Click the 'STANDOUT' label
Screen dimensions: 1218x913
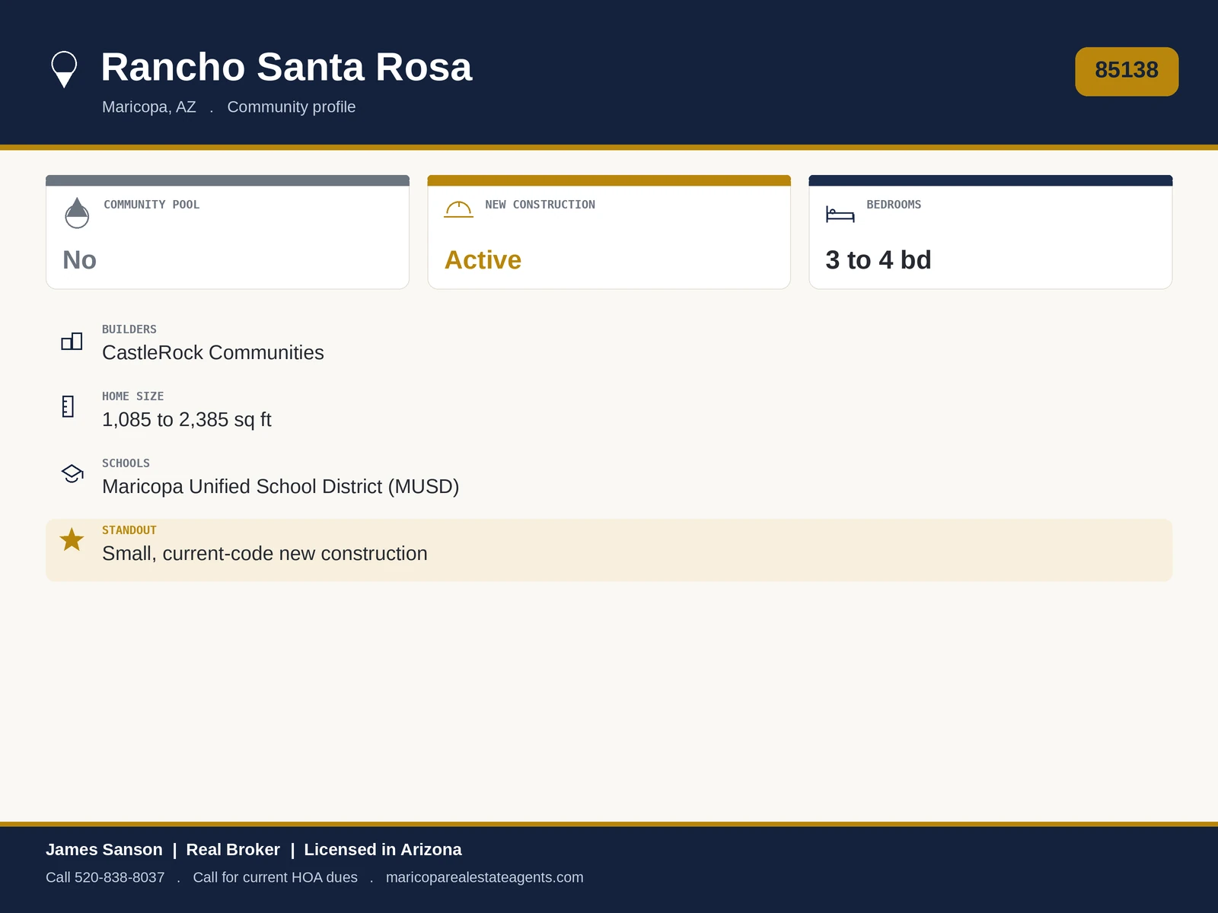pos(129,530)
